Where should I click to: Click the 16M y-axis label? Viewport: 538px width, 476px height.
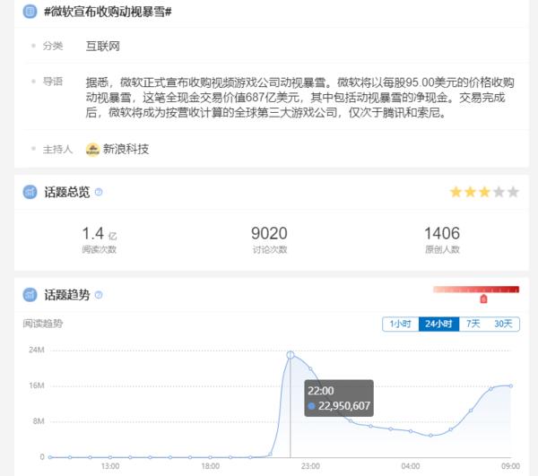pos(37,385)
